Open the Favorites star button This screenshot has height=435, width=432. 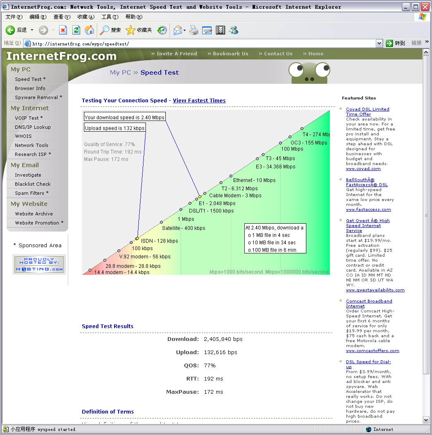point(138,30)
